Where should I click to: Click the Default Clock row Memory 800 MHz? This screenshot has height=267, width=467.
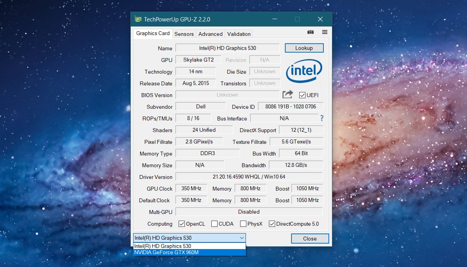tap(250, 200)
